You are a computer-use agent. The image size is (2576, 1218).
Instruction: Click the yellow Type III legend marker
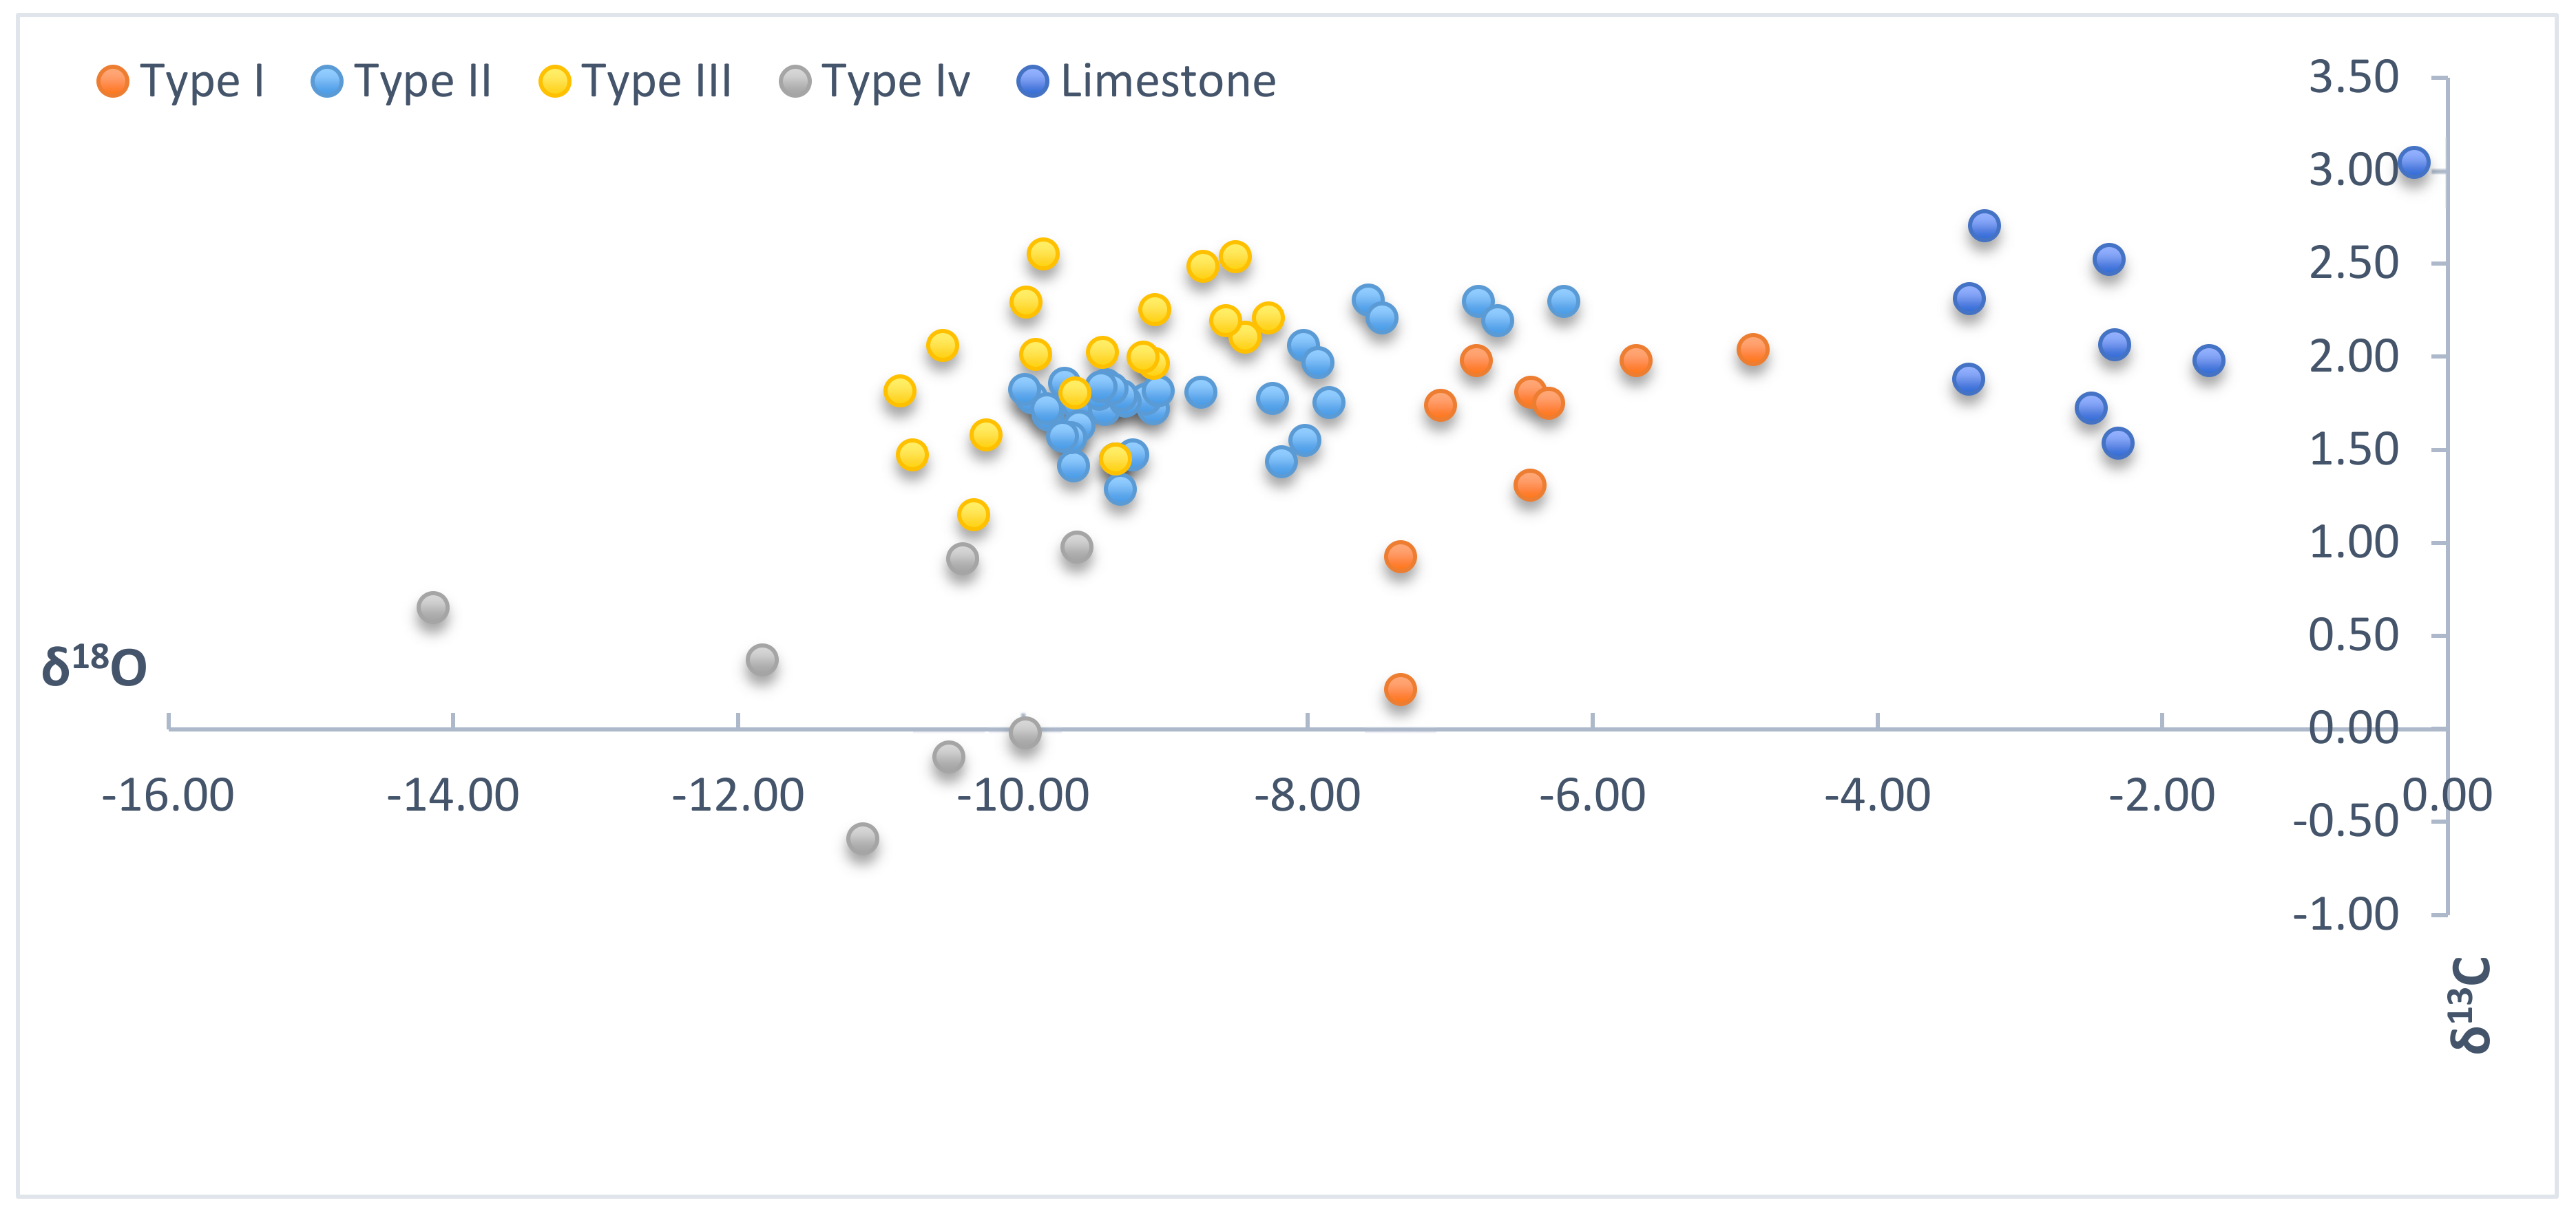[554, 81]
